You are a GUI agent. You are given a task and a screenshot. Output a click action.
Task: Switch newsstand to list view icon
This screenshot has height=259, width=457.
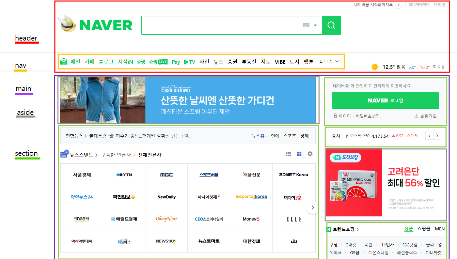(x=288, y=154)
